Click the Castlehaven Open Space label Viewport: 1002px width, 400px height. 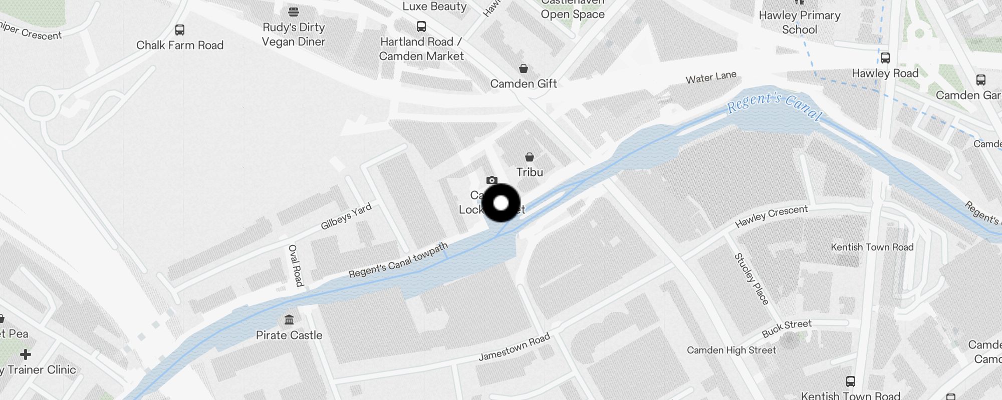pyautogui.click(x=573, y=9)
